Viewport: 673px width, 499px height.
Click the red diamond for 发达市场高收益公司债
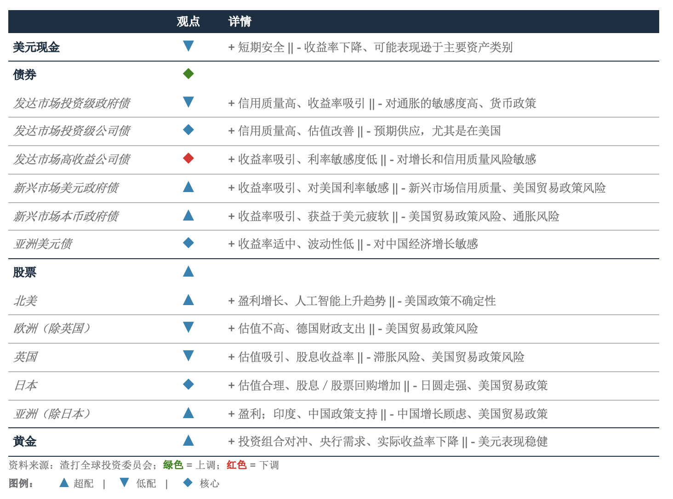point(188,159)
